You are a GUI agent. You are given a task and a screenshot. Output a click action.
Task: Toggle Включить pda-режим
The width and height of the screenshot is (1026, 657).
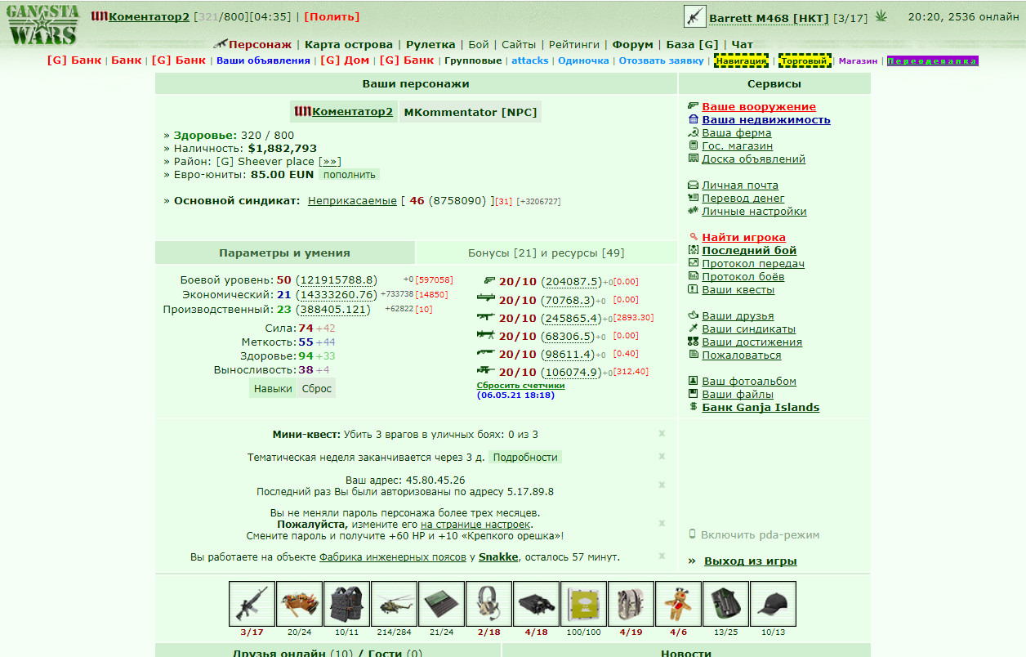point(760,535)
